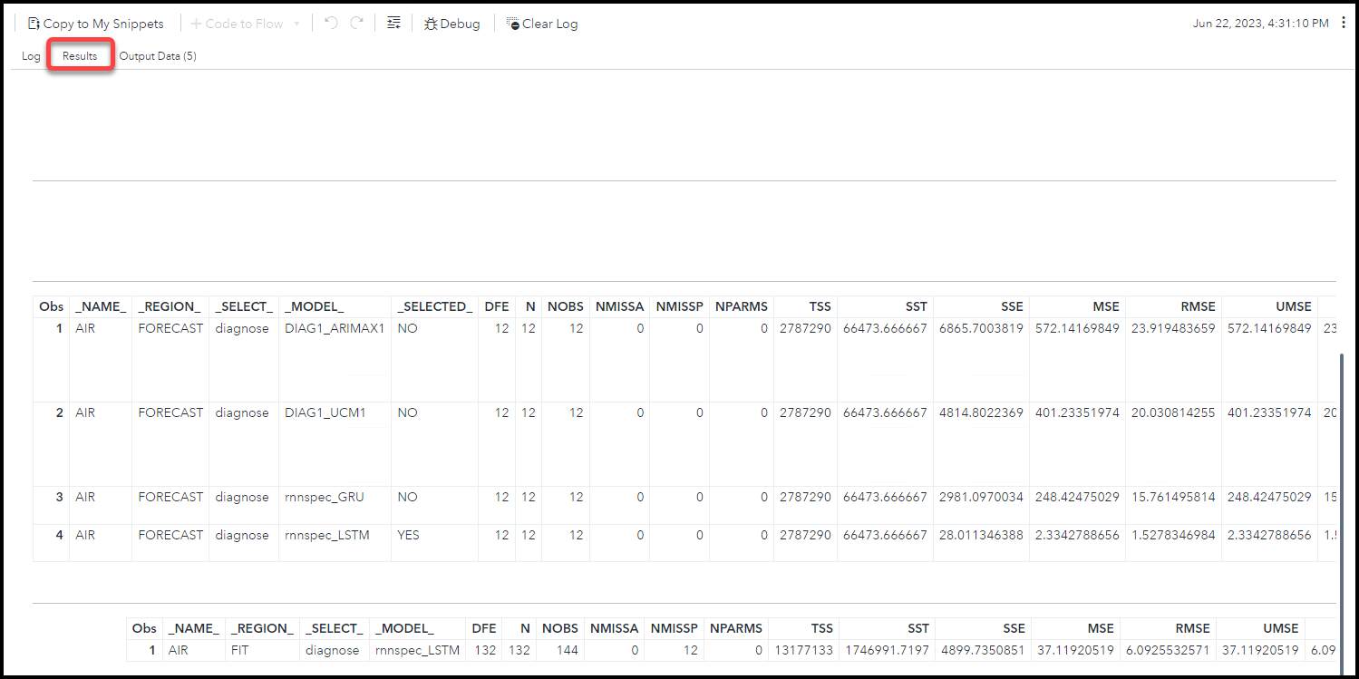Expand the Code to Flow dropdown arrow

coord(296,24)
